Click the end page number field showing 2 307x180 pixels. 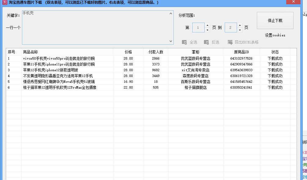click(x=231, y=27)
